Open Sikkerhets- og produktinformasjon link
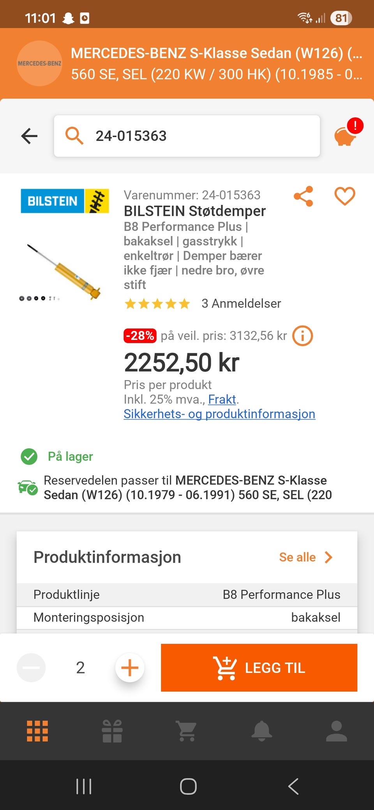Image resolution: width=374 pixels, height=810 pixels. coord(219,414)
